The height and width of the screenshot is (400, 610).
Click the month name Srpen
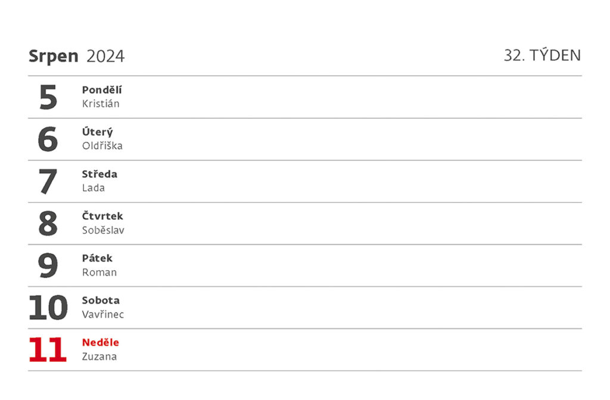click(53, 56)
